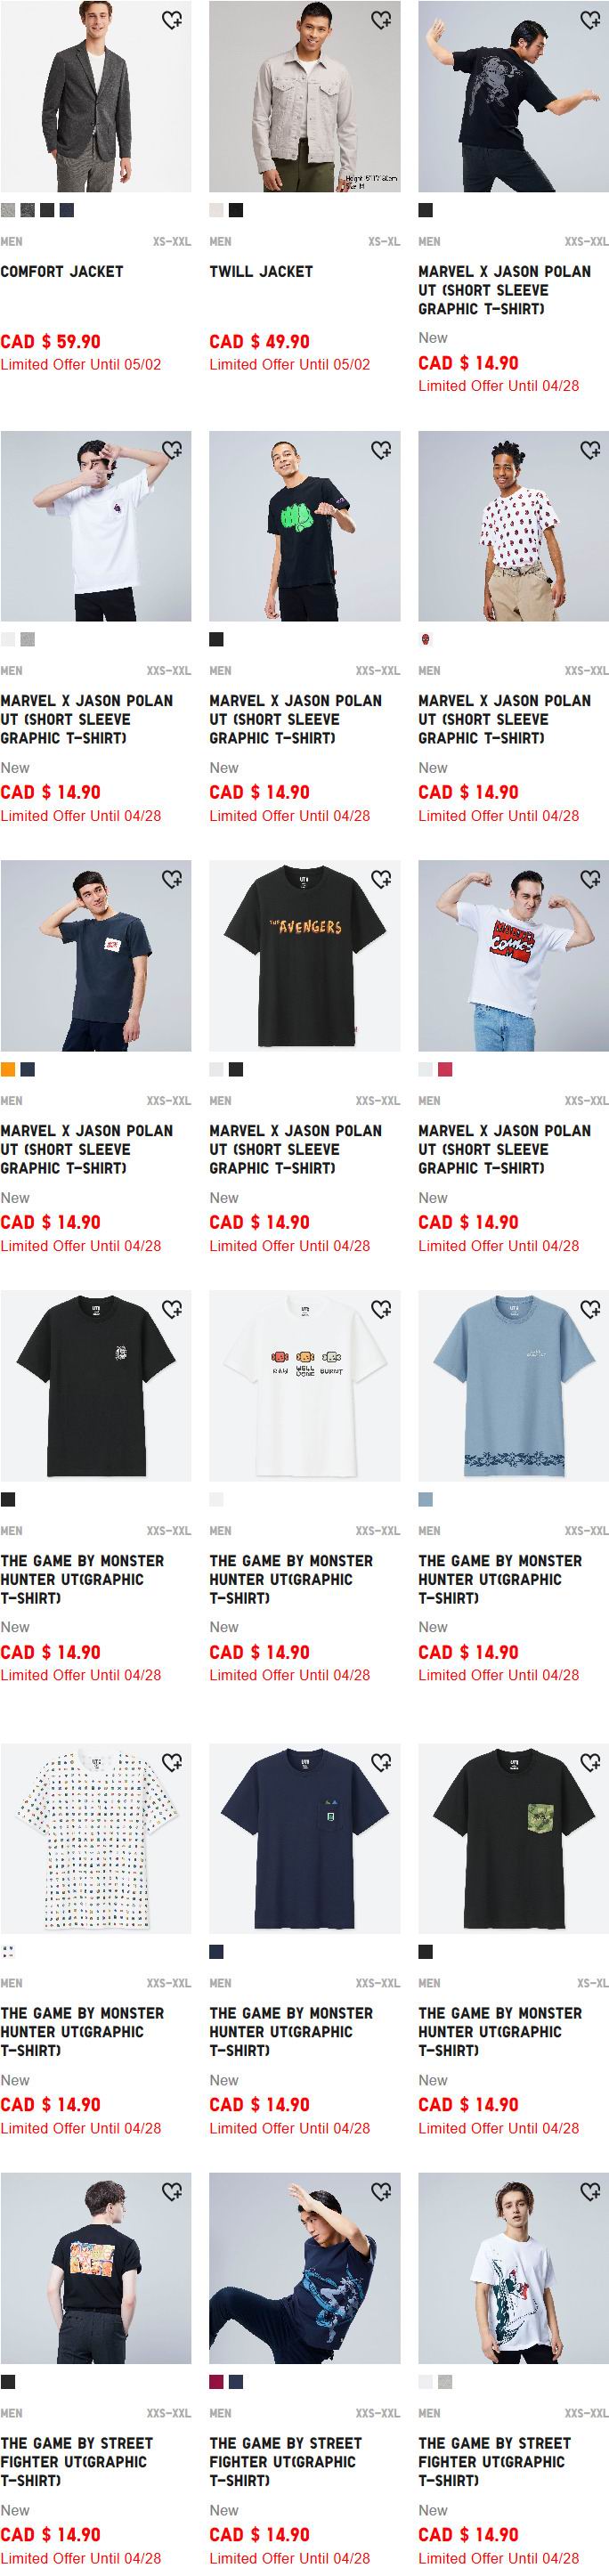Favorite the black Avengers T-shirt heart icon
This screenshot has width=609, height=2576.
[x=381, y=879]
